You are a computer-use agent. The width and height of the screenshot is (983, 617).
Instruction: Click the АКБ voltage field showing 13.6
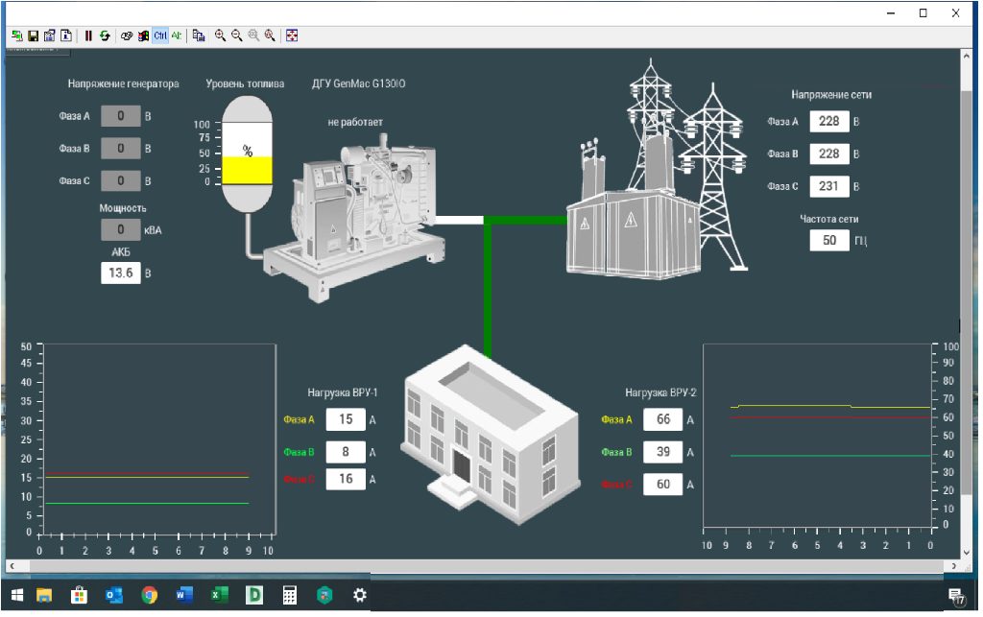(121, 273)
